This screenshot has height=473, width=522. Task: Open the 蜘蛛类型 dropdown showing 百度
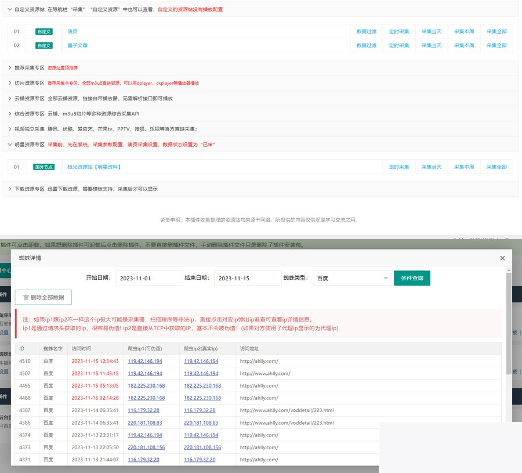[x=351, y=279]
